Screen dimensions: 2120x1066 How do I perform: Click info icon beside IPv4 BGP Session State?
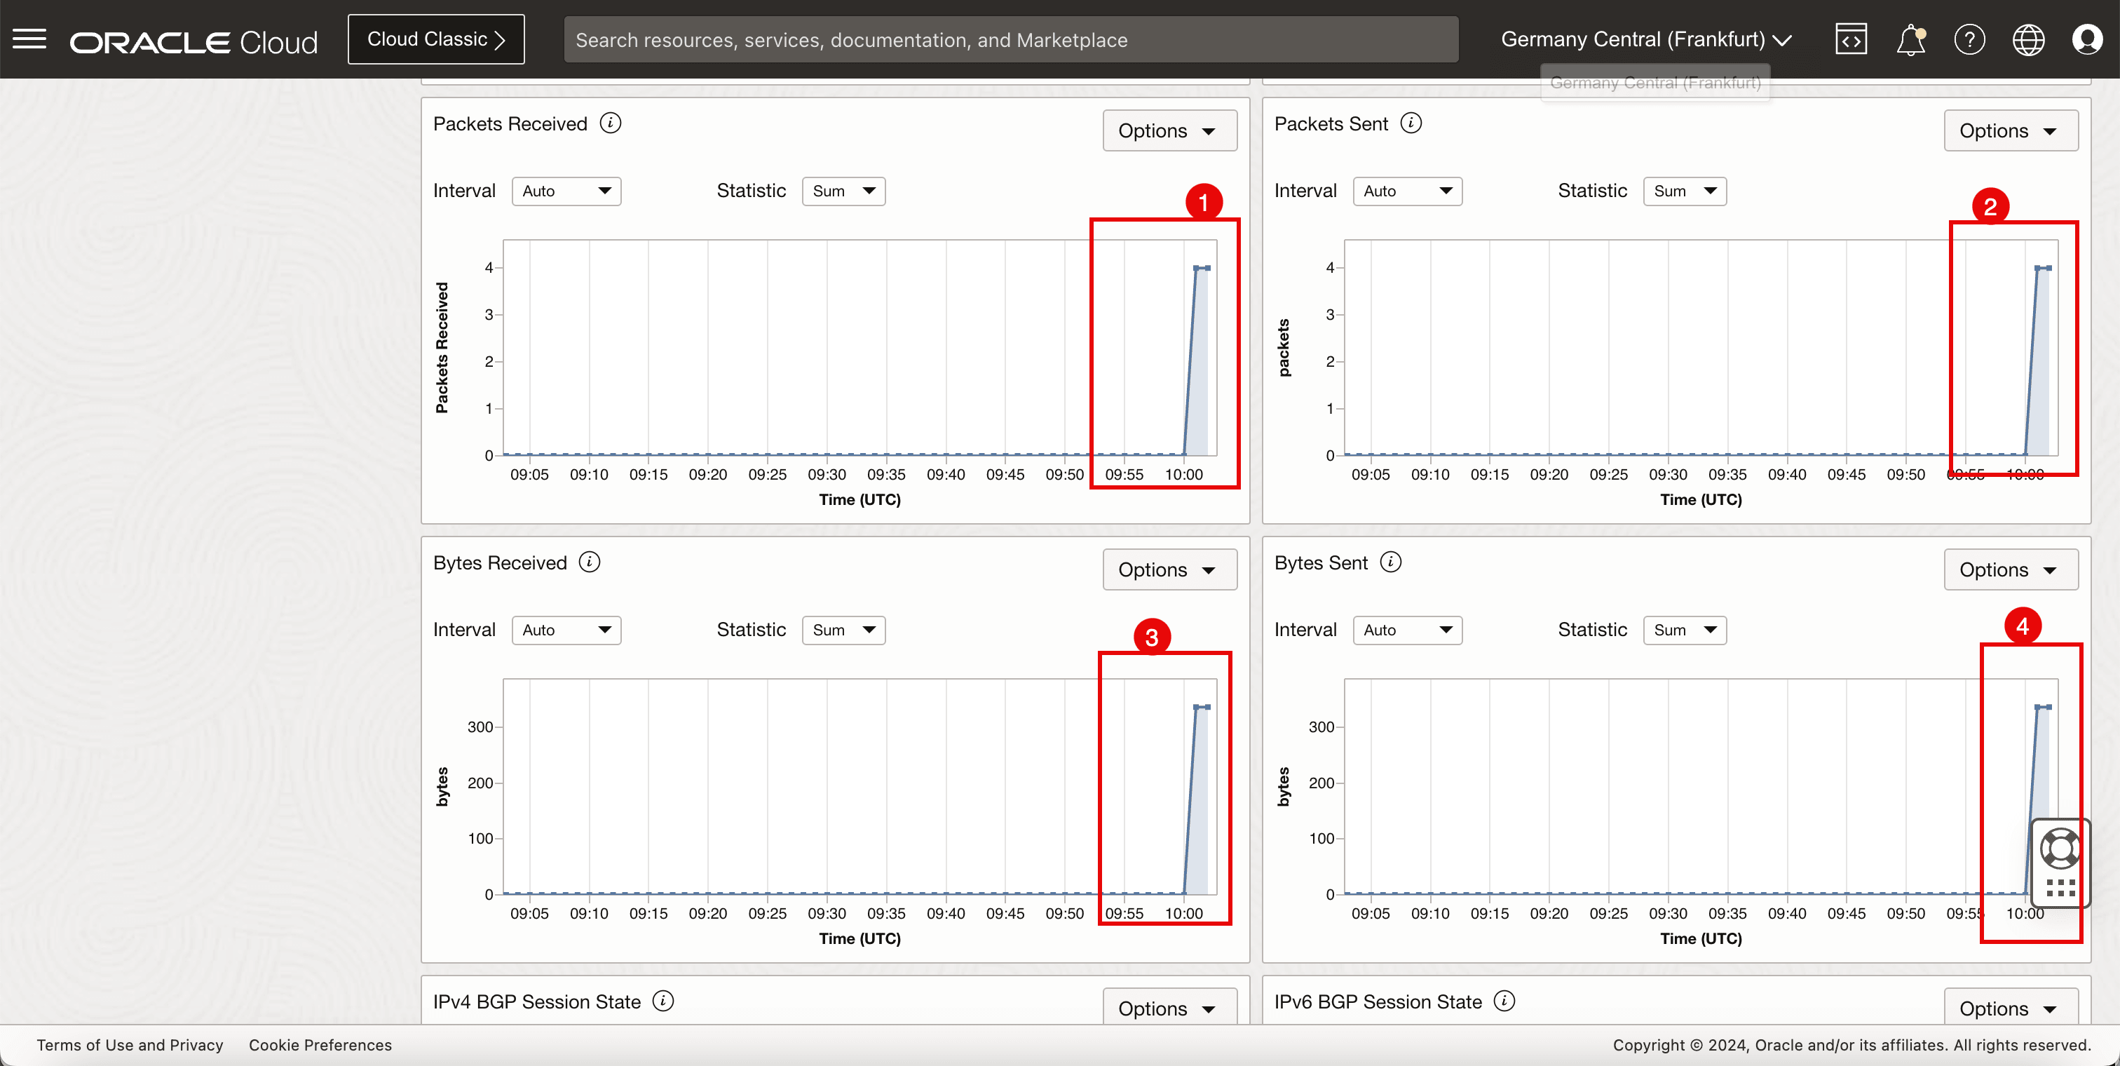662,1001
